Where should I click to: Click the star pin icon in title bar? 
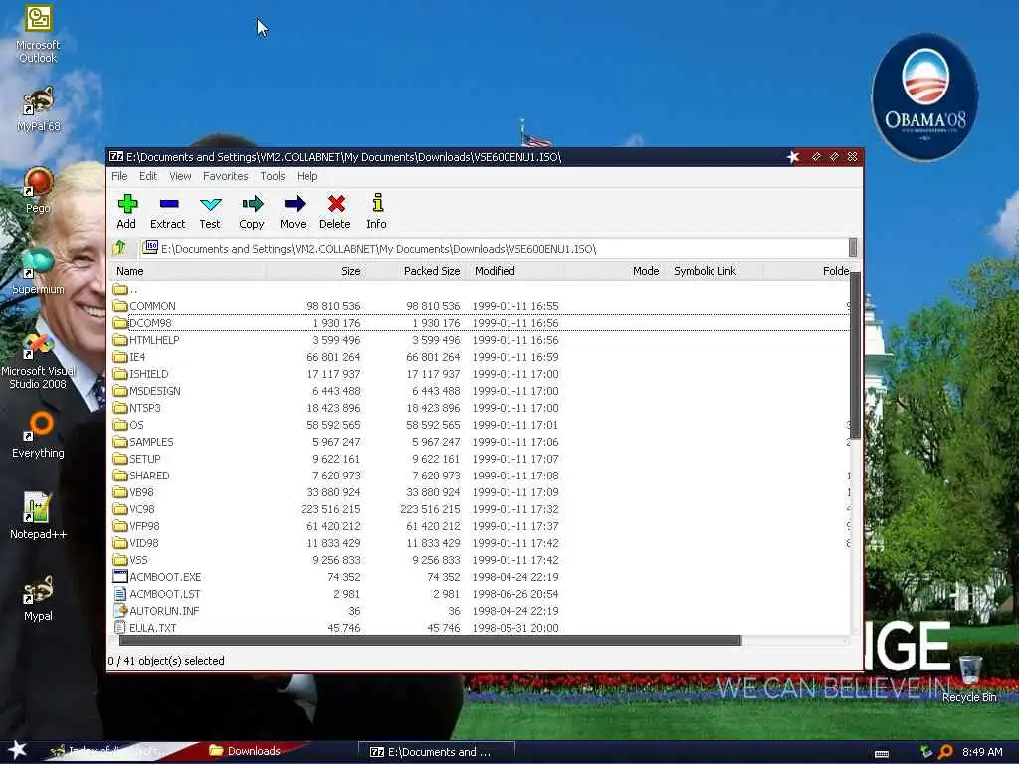[x=793, y=156]
